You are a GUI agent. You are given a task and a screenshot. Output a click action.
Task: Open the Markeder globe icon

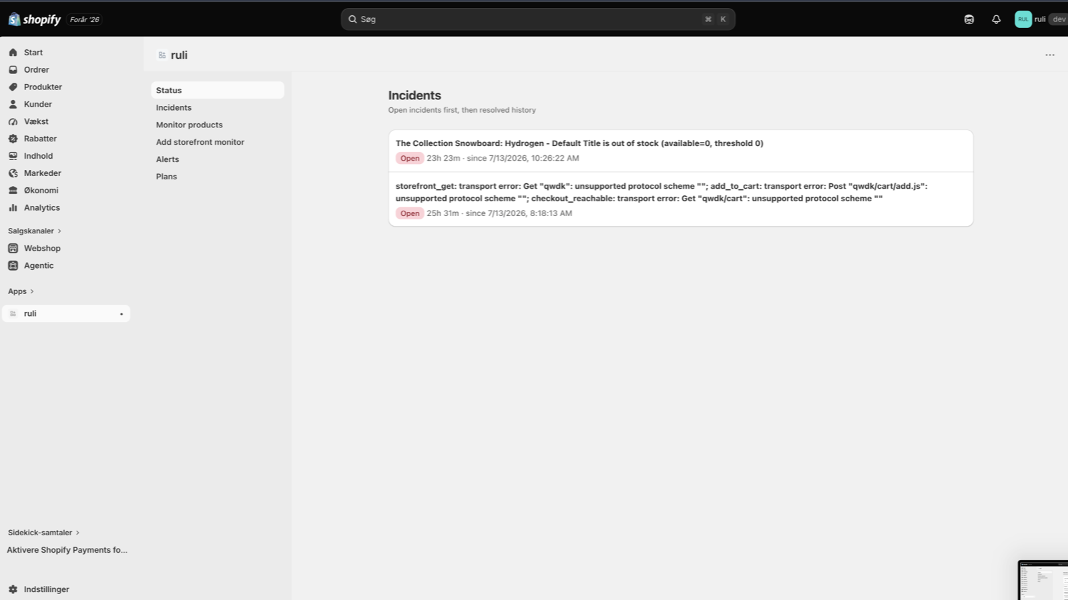(x=13, y=173)
